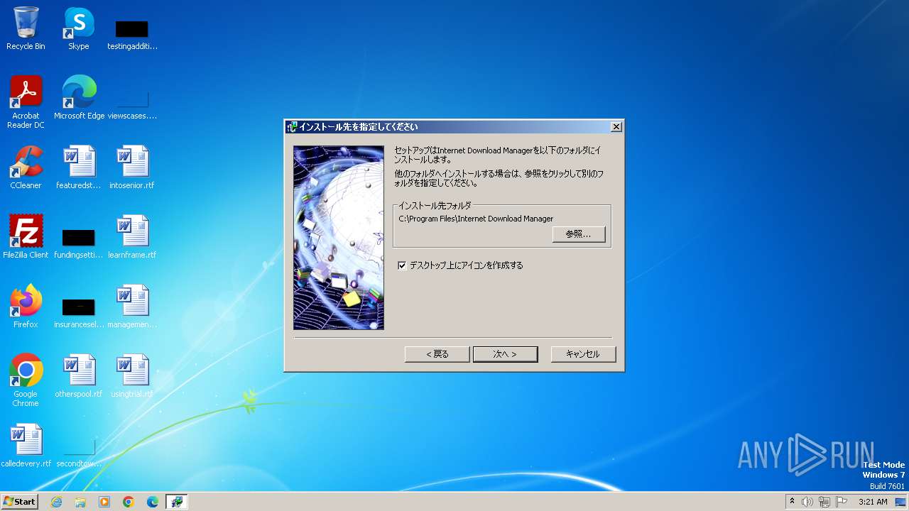Uncheck the create desktop icon checkbox
Screen dimensions: 909x511
pyautogui.click(x=403, y=265)
